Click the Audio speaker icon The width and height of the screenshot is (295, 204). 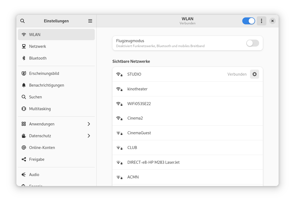pos(24,175)
